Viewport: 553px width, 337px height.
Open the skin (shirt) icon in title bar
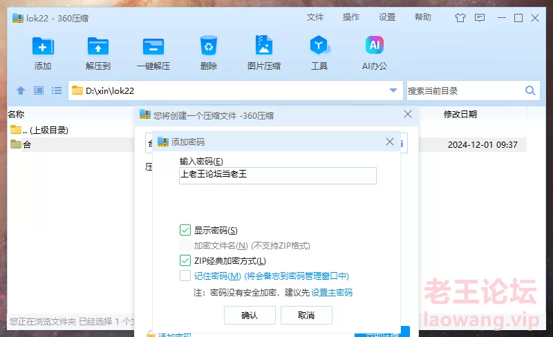pyautogui.click(x=460, y=18)
